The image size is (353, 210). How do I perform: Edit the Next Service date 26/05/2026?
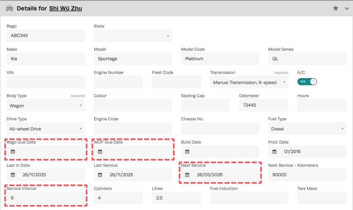point(220,175)
